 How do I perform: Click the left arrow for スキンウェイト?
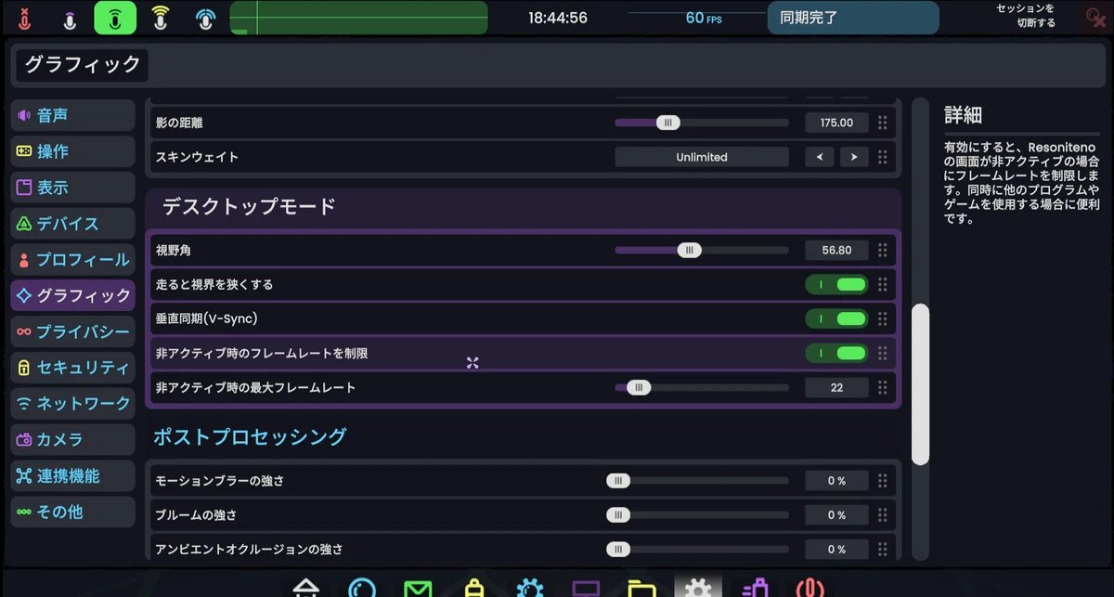coord(819,157)
